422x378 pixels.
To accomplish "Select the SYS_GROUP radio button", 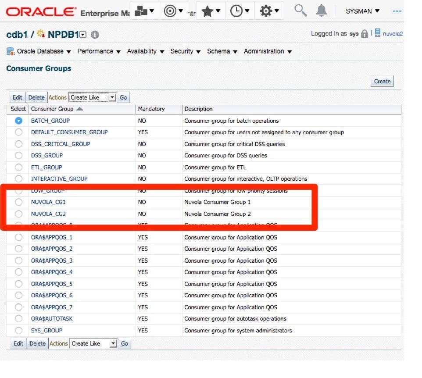I will (18, 330).
